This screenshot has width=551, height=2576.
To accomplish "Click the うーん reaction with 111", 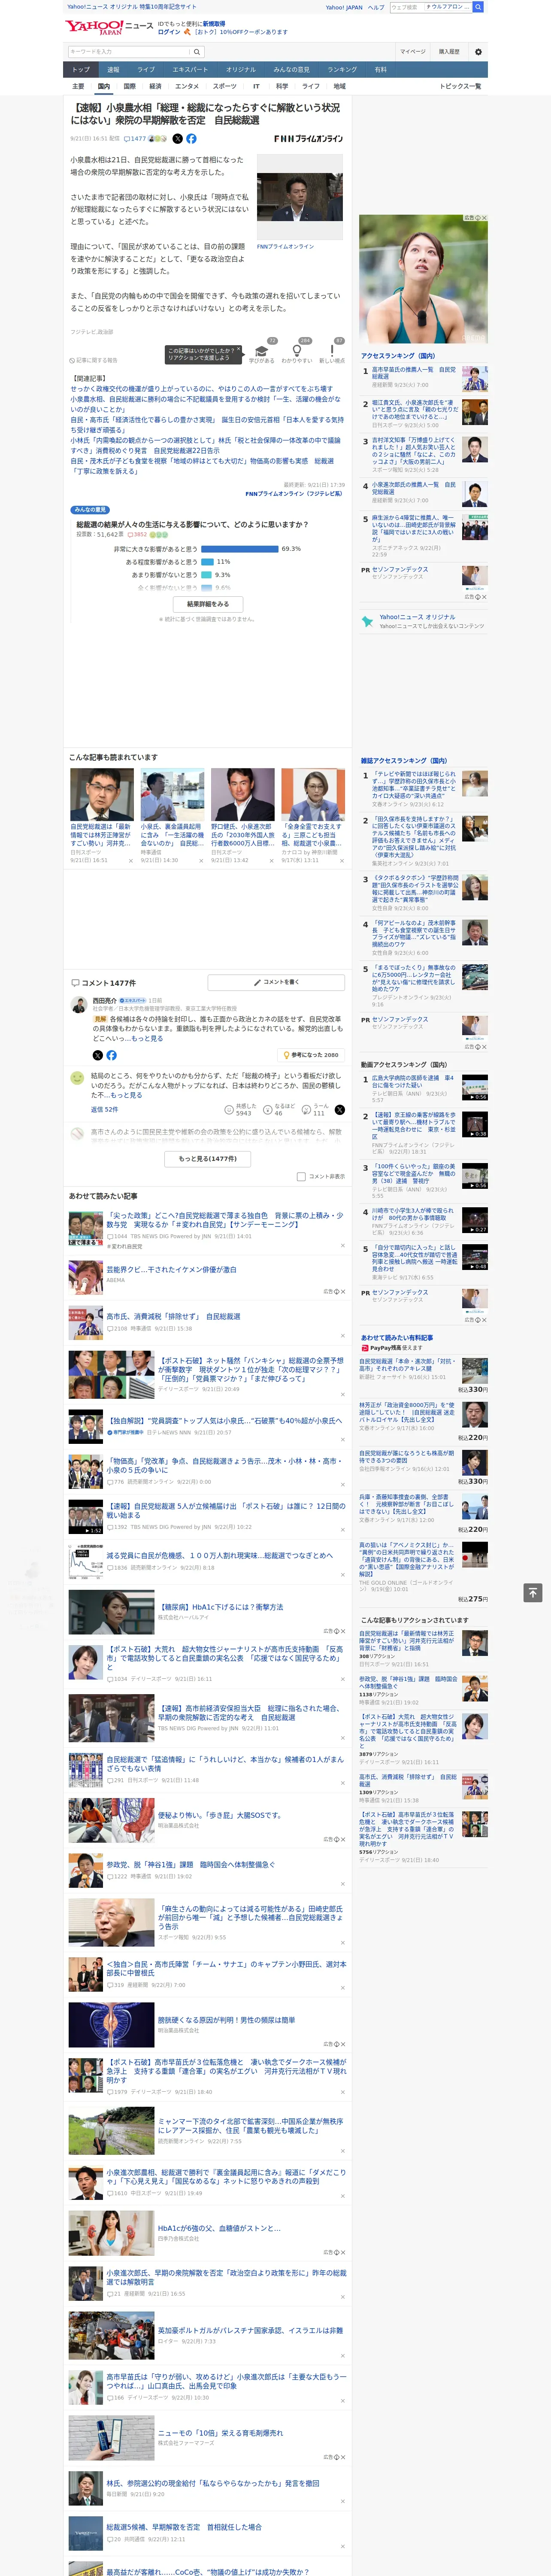I will coord(314,1110).
